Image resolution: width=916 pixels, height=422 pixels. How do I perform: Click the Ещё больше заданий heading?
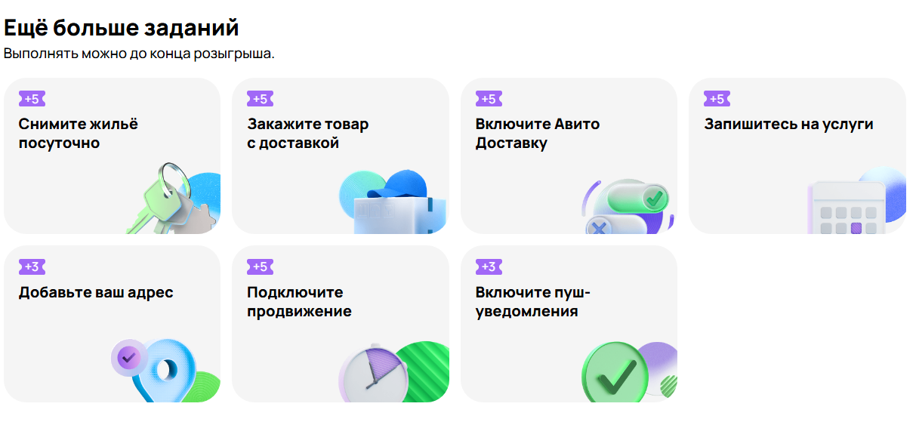tap(122, 28)
